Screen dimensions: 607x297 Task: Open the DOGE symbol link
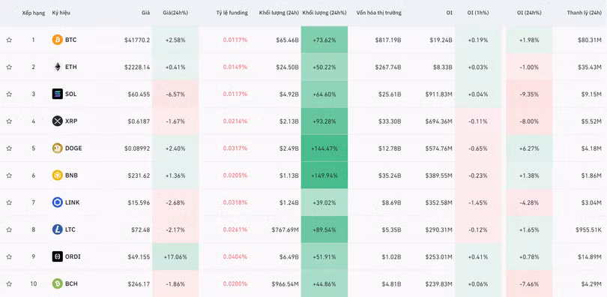pyautogui.click(x=73, y=148)
